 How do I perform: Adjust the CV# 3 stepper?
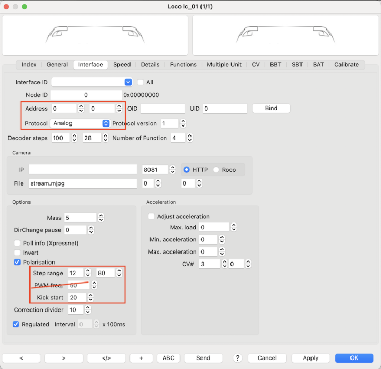(225, 264)
